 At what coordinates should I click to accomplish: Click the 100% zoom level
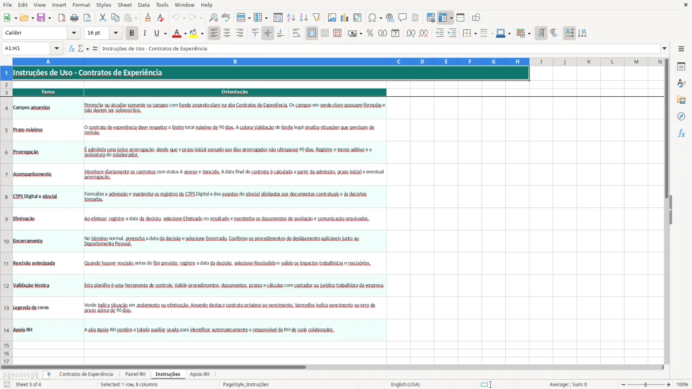coord(682,384)
